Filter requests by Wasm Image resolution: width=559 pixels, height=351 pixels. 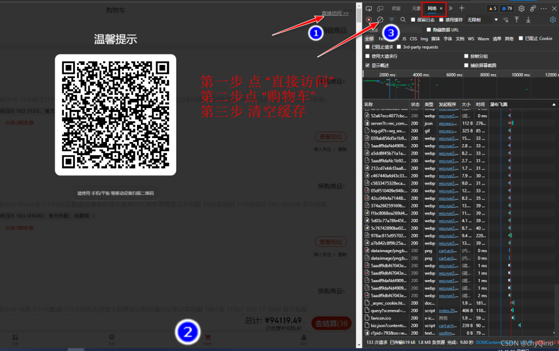tap(483, 39)
